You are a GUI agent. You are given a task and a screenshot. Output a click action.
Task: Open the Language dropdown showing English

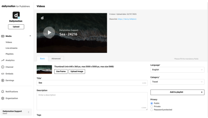point(177,70)
